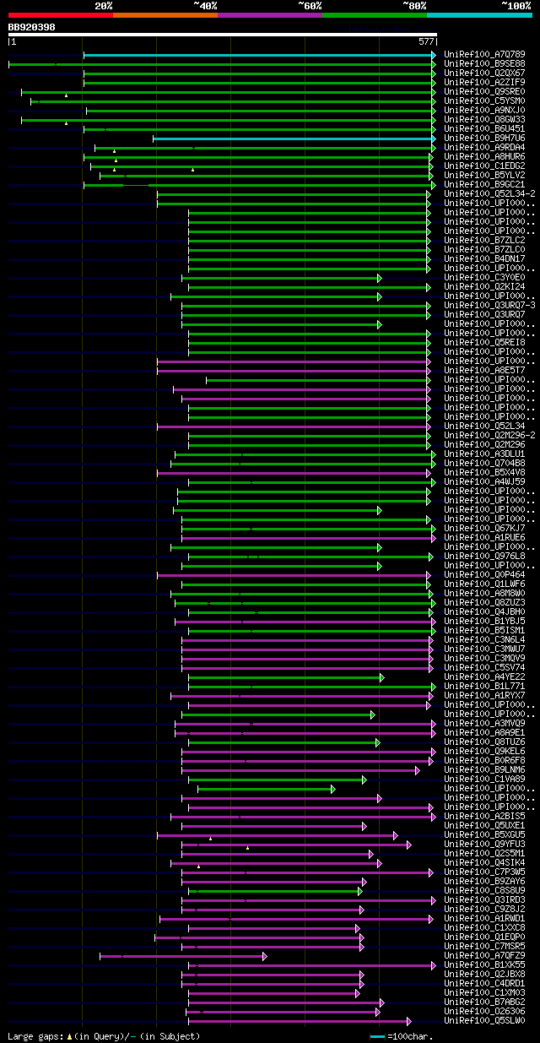540x1043 pixels.
Task: Open hit UniRef100_A7QFZ9
Action: point(484,956)
